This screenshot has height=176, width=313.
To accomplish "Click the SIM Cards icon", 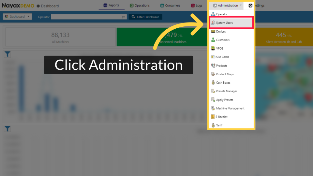I will point(213,57).
